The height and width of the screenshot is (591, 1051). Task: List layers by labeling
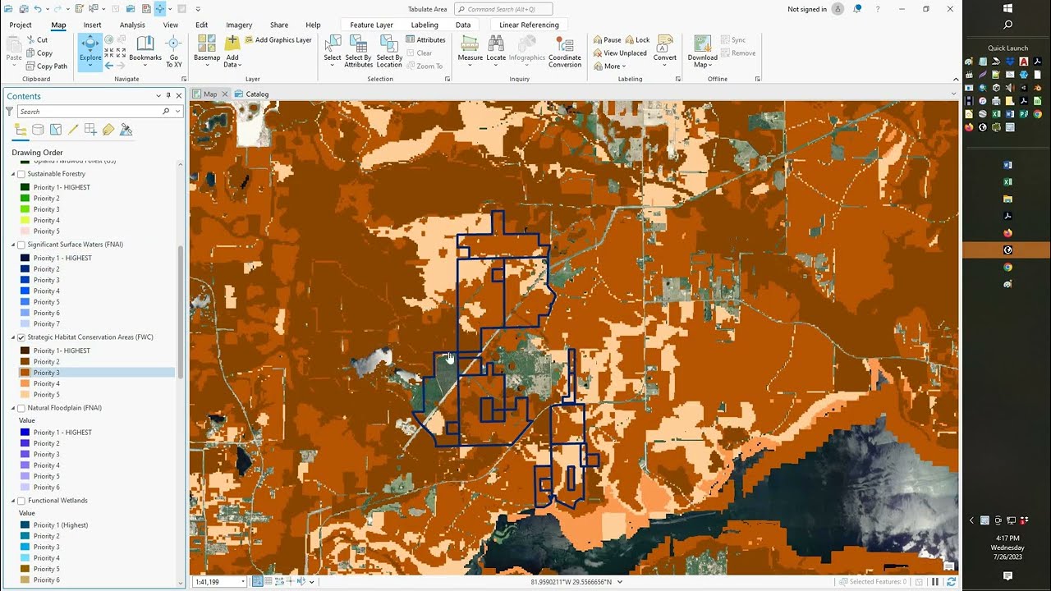click(108, 130)
